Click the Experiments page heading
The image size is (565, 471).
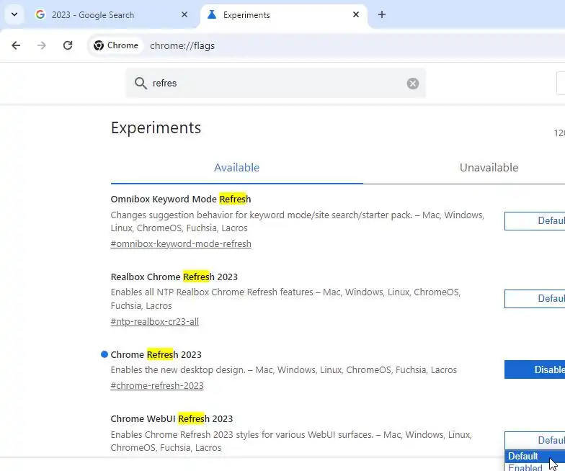pos(156,128)
